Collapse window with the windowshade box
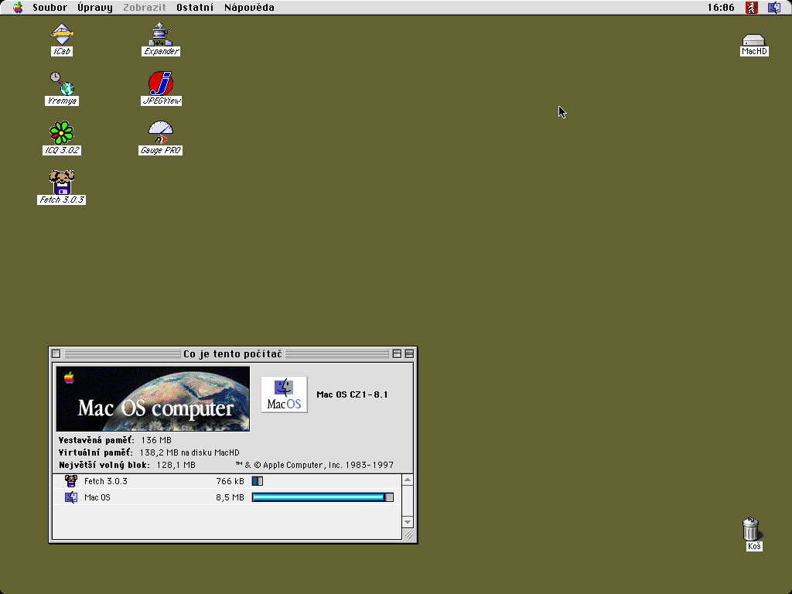The height and width of the screenshot is (594, 792). [409, 354]
